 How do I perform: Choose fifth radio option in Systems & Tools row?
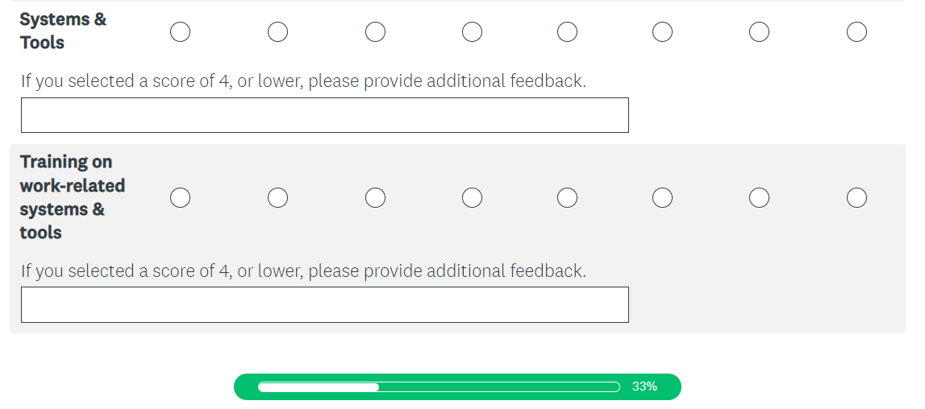pyautogui.click(x=567, y=31)
